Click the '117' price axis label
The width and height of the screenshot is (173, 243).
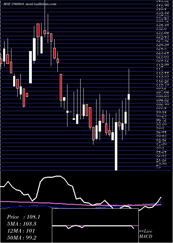coord(160,68)
